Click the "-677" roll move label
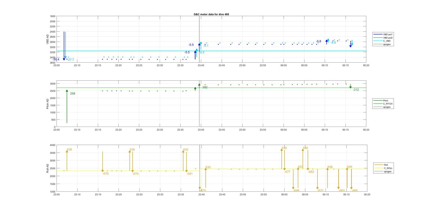 287,172
